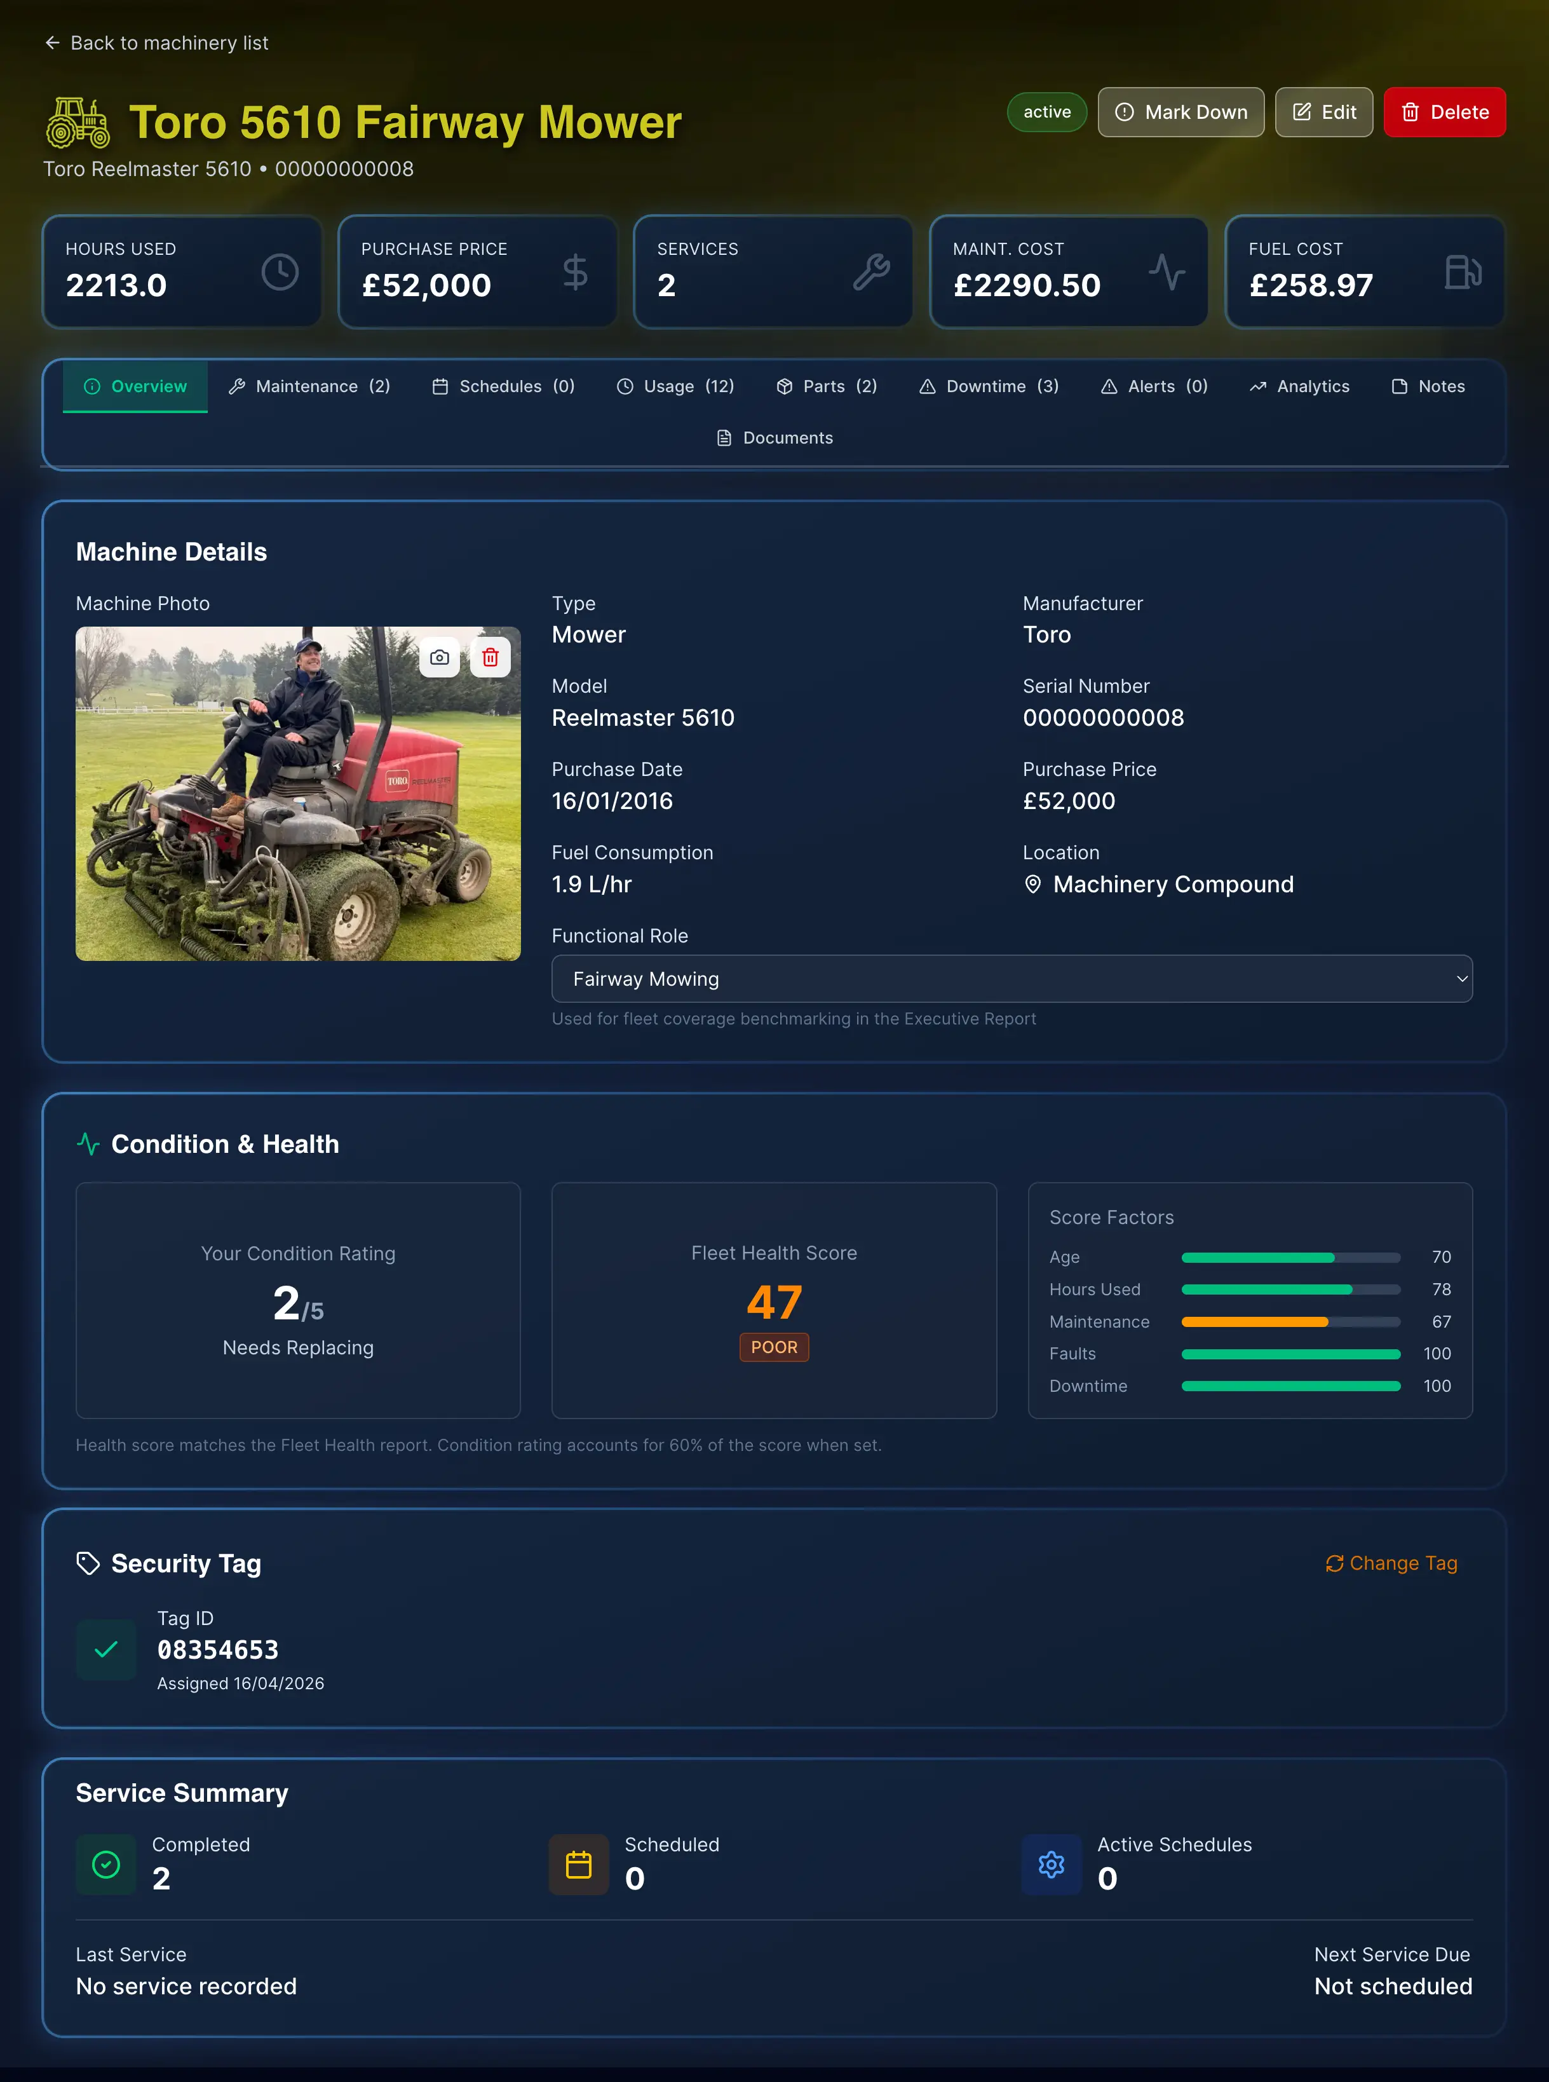
Task: Click the Tag ID number 08354653
Action: coord(217,1650)
